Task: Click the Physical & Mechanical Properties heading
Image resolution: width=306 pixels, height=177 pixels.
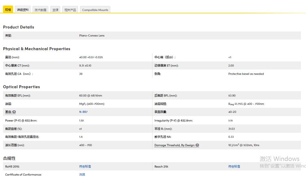Action: pos(36,49)
